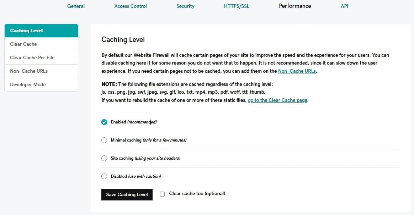
Task: Open the HTTPS/SSL tab
Action: click(237, 6)
